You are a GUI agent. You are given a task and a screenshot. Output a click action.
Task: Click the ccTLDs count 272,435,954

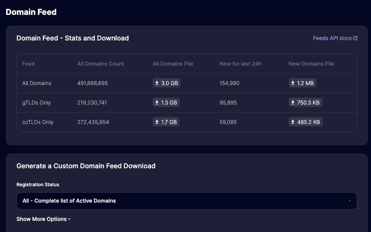[x=93, y=122]
